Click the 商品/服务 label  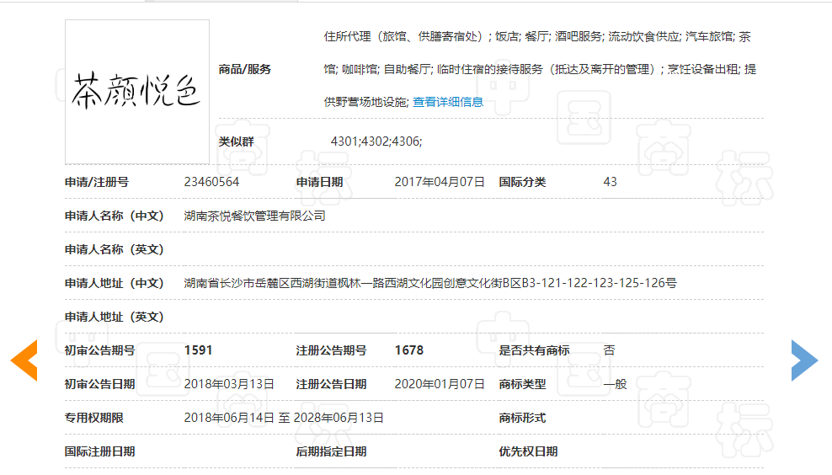[x=245, y=69]
